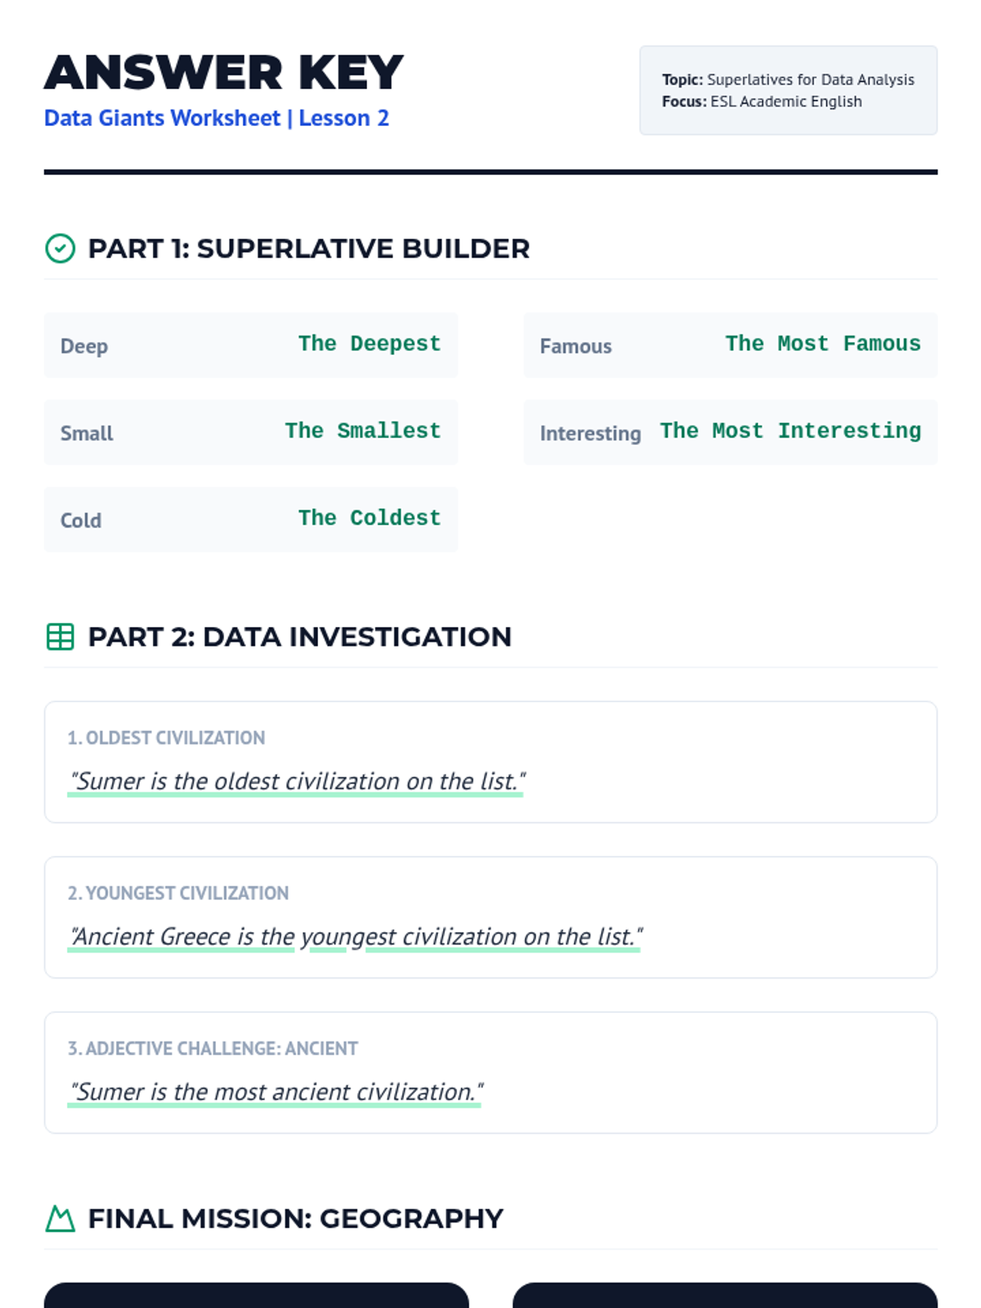Click the 'Sumer is the oldest civilization' sentence
The height and width of the screenshot is (1308, 981).
point(296,782)
